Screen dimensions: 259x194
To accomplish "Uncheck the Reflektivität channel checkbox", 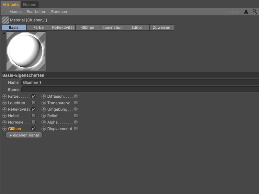I will pos(33,109).
